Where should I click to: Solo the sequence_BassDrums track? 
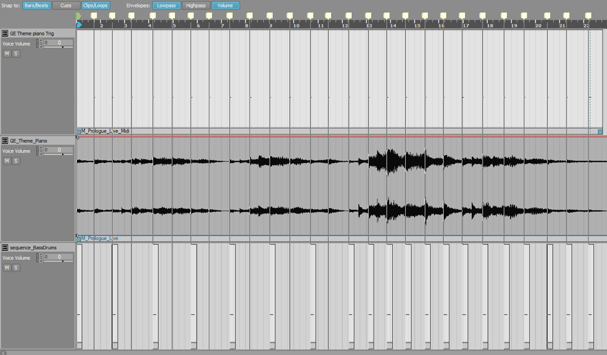click(16, 268)
